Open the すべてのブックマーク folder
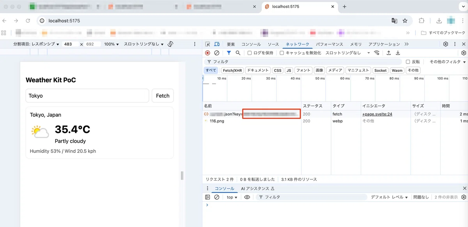468x227 pixels. click(443, 33)
